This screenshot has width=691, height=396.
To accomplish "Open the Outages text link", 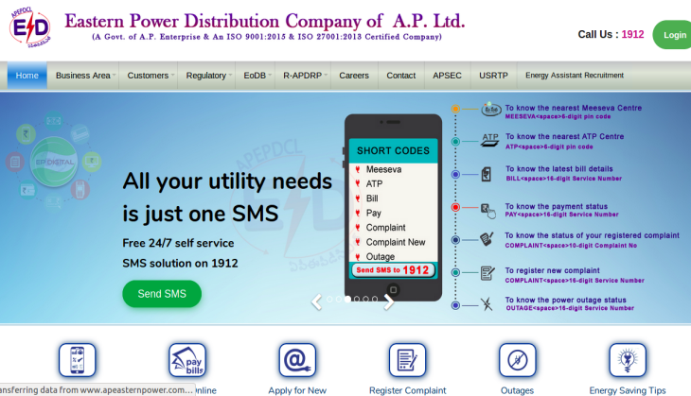I will coord(518,390).
